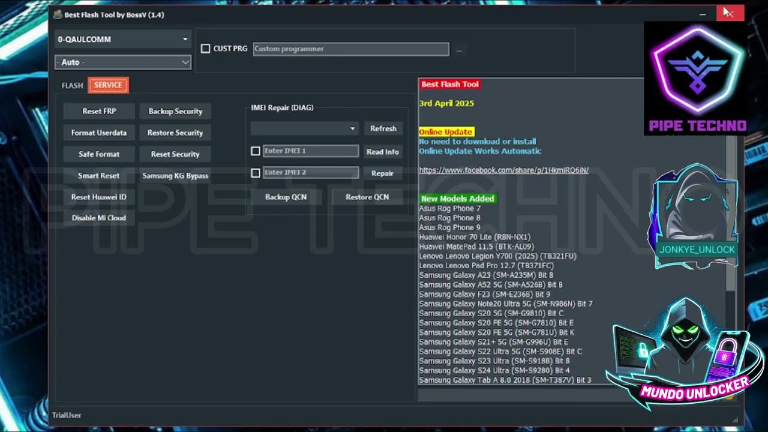Image resolution: width=768 pixels, height=432 pixels.
Task: Click Restore QCN
Action: tap(367, 197)
